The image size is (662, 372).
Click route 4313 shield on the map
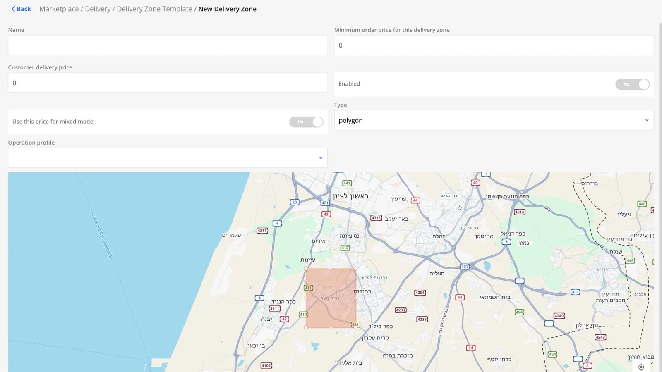376,218
